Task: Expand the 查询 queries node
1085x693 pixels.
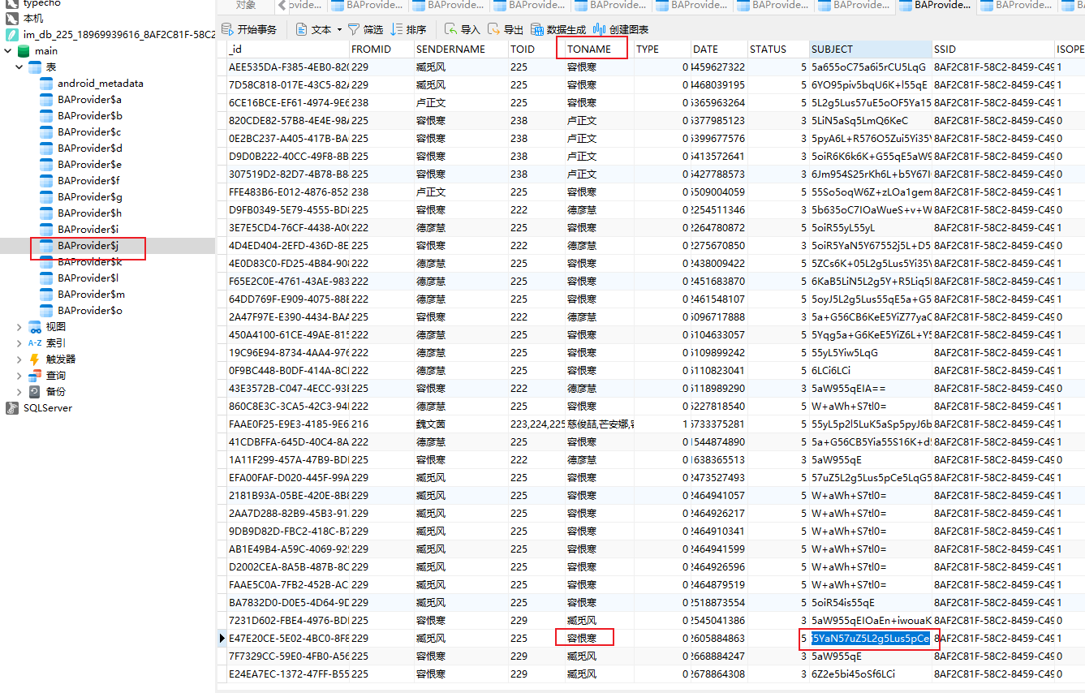Action: [19, 376]
